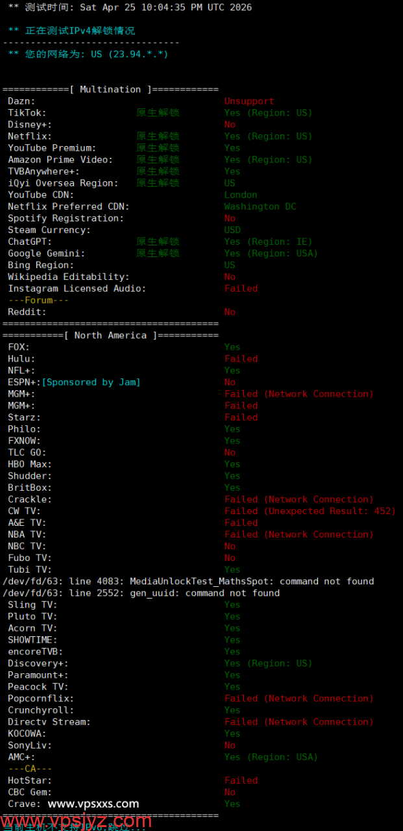Click the "[Sponsored by Jam]" text beside ESPN+

coord(91,382)
